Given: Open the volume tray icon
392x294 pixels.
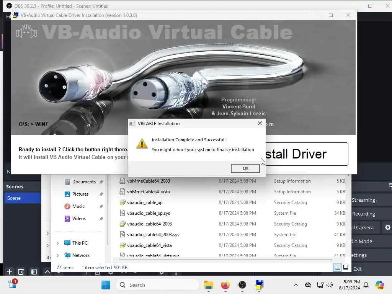Looking at the screenshot, I should (330, 285).
